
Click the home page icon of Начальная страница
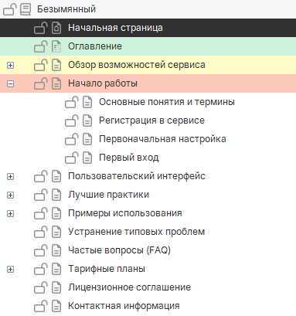coord(56,28)
